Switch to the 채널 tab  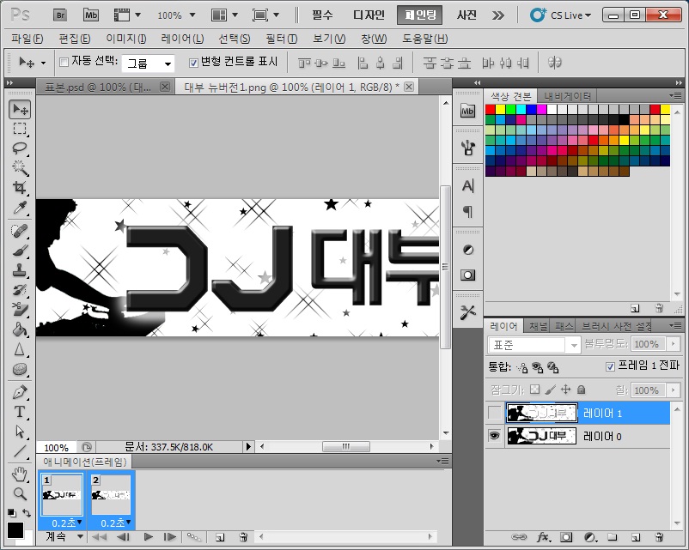pos(538,326)
